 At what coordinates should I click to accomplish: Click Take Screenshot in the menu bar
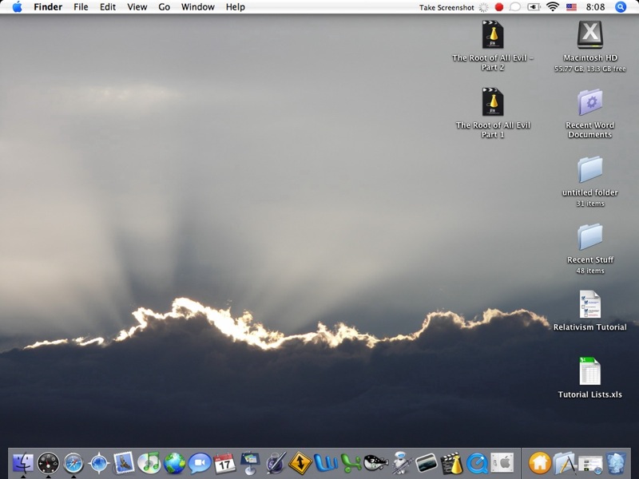pyautogui.click(x=447, y=7)
